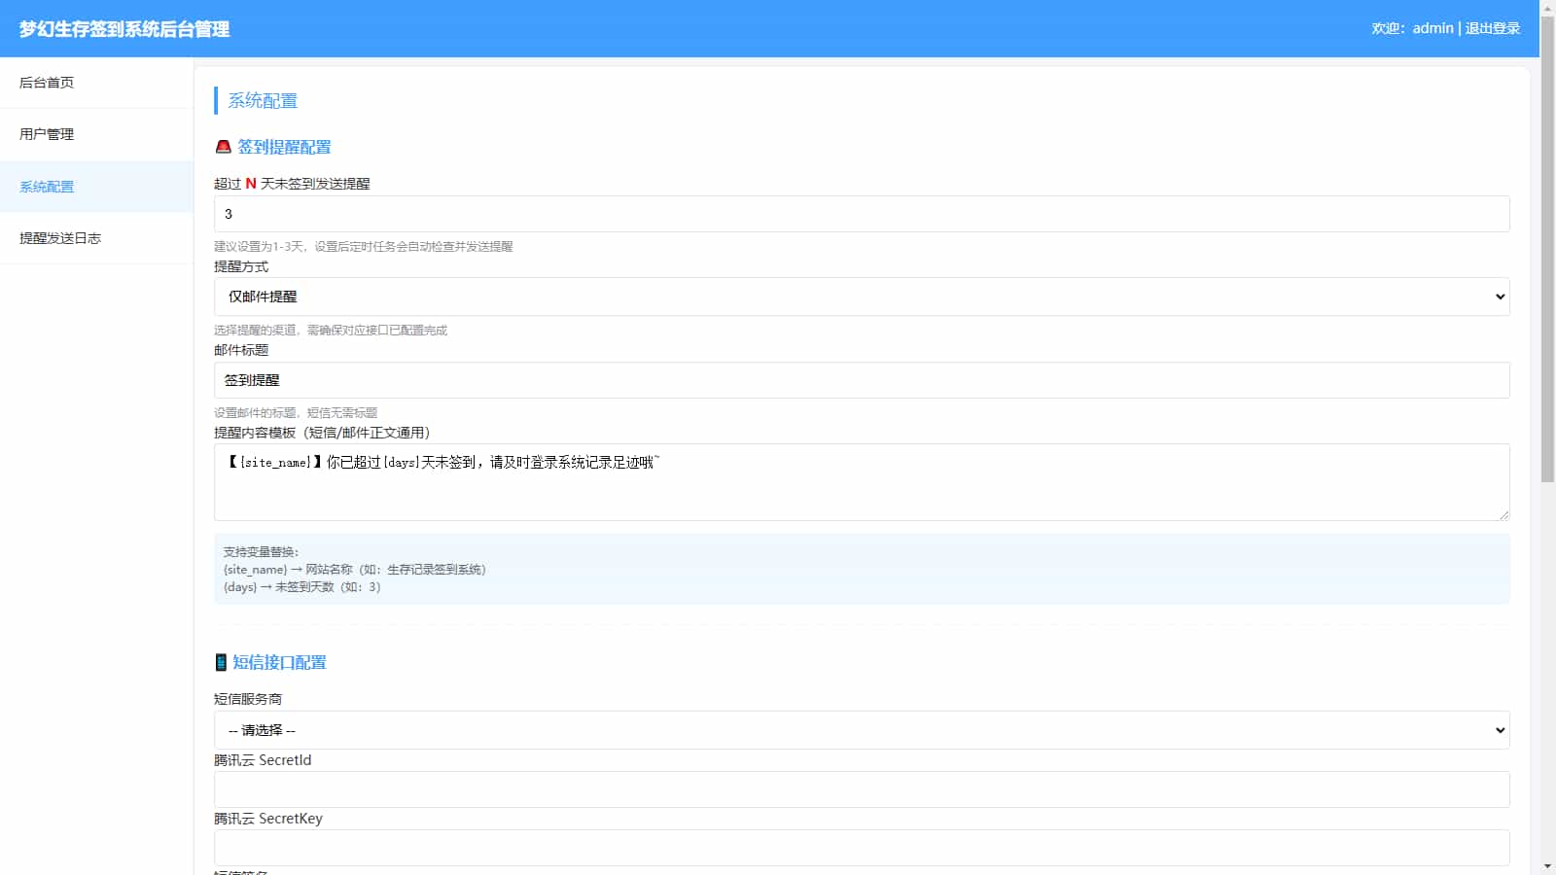
Task: Open 用户管理 in the sidebar
Action: (x=47, y=134)
